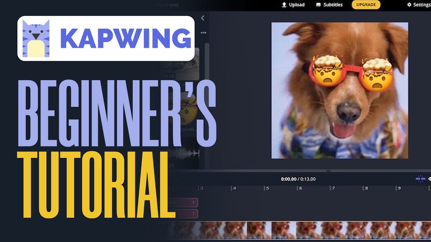Click the :7 marker on the timeline ruler
Viewport: 431px width, 242px height.
coord(333,188)
